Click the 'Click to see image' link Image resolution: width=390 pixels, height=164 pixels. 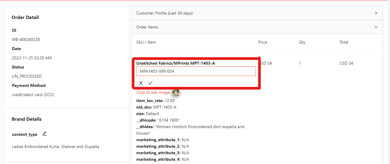153,93
